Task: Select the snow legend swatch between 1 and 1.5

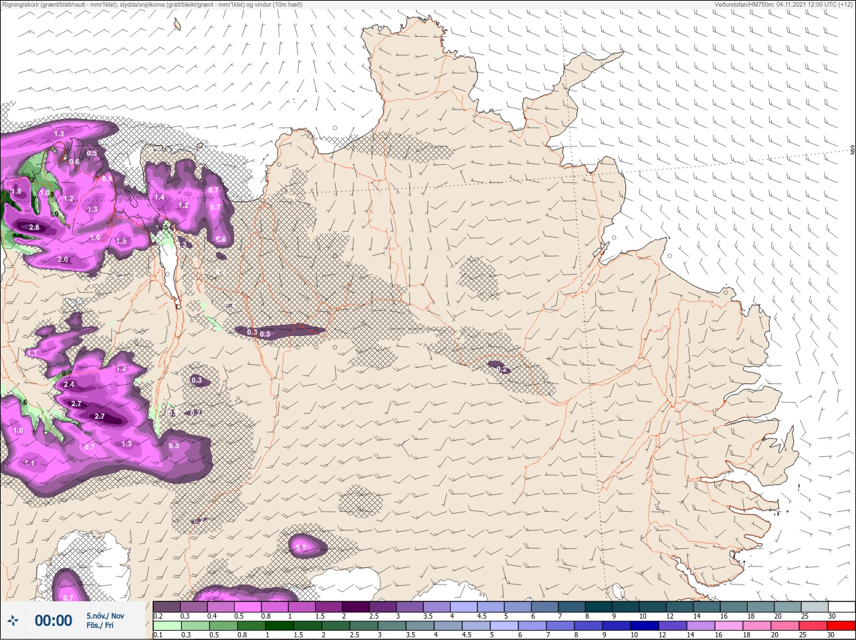Action: pyautogui.click(x=302, y=606)
